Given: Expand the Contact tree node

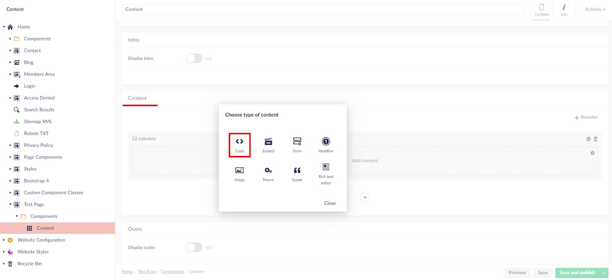Looking at the screenshot, I should (10, 50).
